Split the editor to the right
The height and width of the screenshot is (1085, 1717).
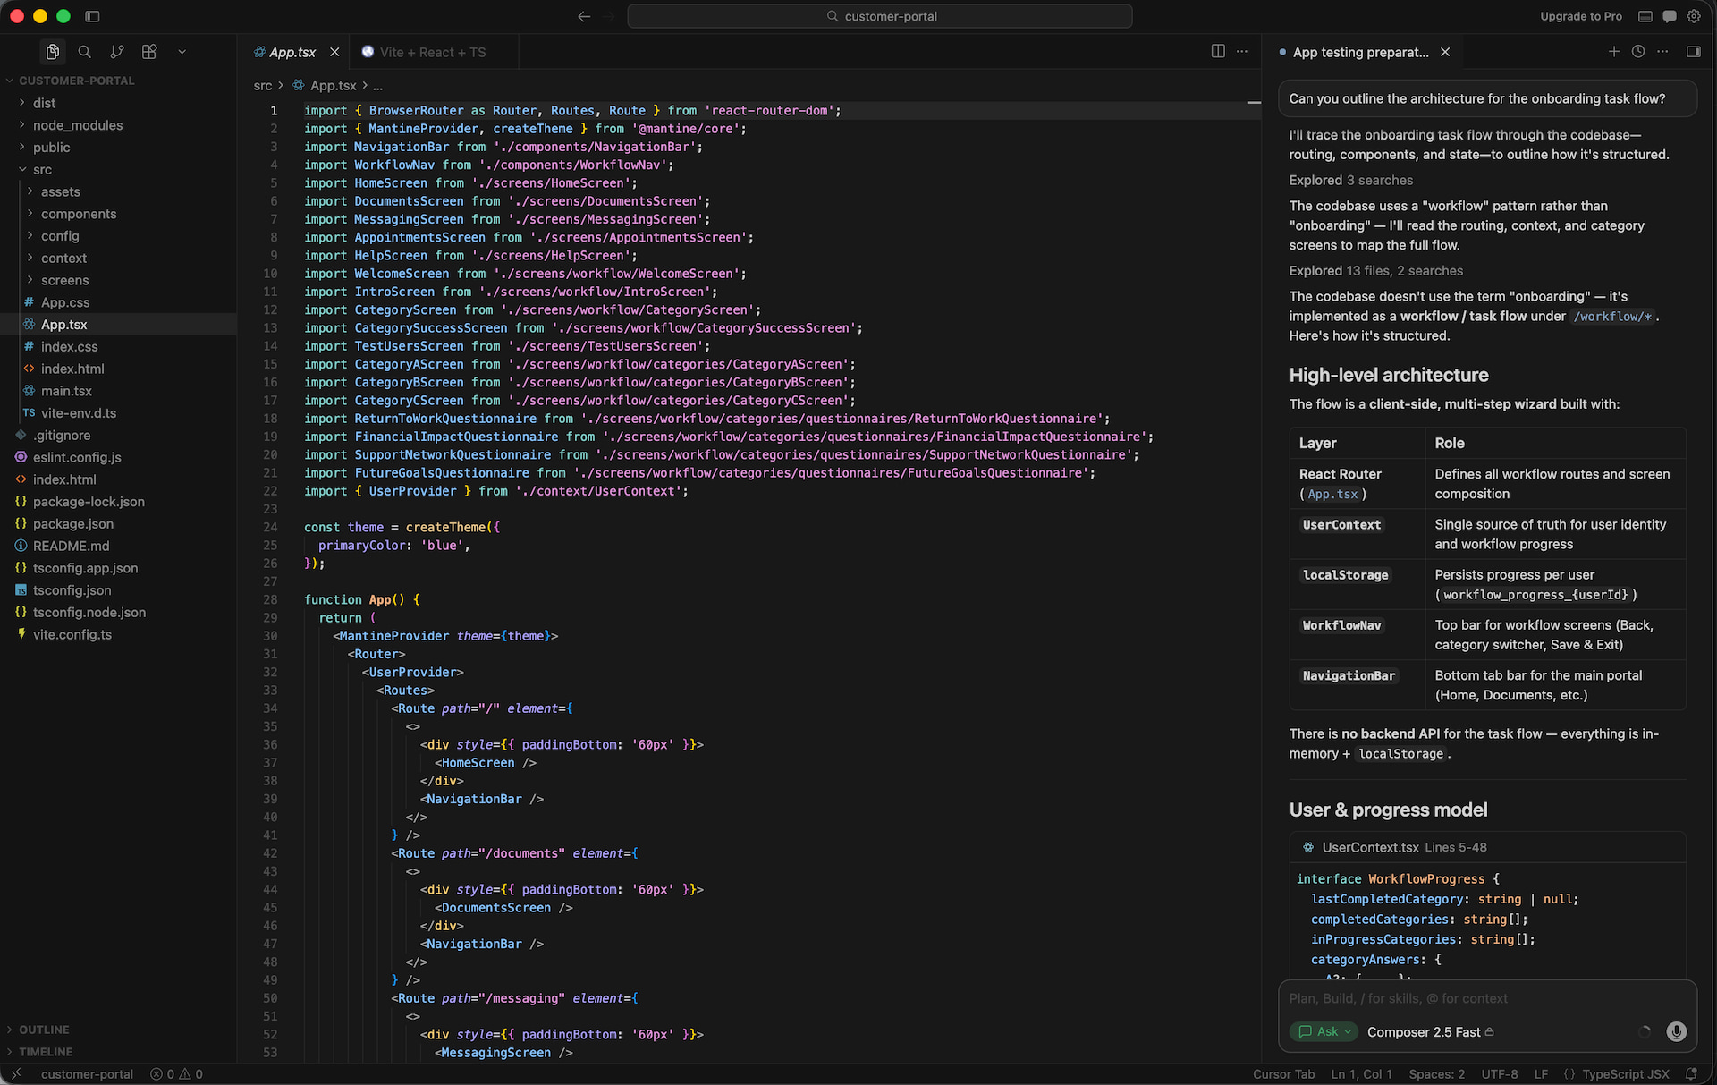pyautogui.click(x=1218, y=51)
